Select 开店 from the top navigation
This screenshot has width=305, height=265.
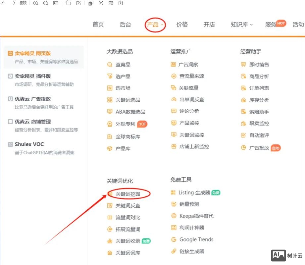pos(209,25)
